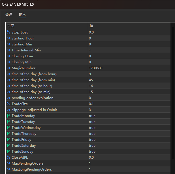The image size is (175, 174).
Task: Select the Stop_Loss parameter name
Action: tap(20, 32)
